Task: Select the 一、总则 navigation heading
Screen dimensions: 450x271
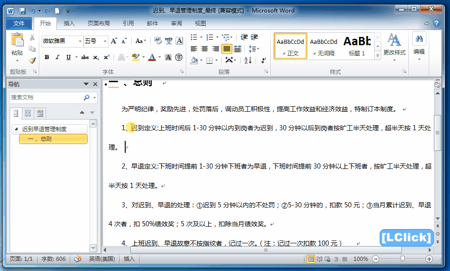Action: click(x=53, y=139)
